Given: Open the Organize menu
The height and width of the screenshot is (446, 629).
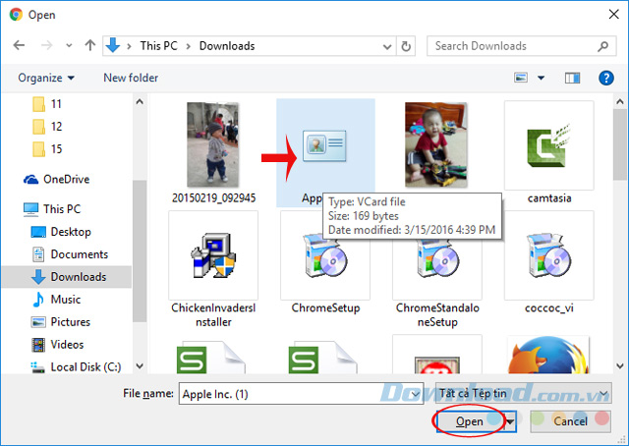Looking at the screenshot, I should click(46, 78).
